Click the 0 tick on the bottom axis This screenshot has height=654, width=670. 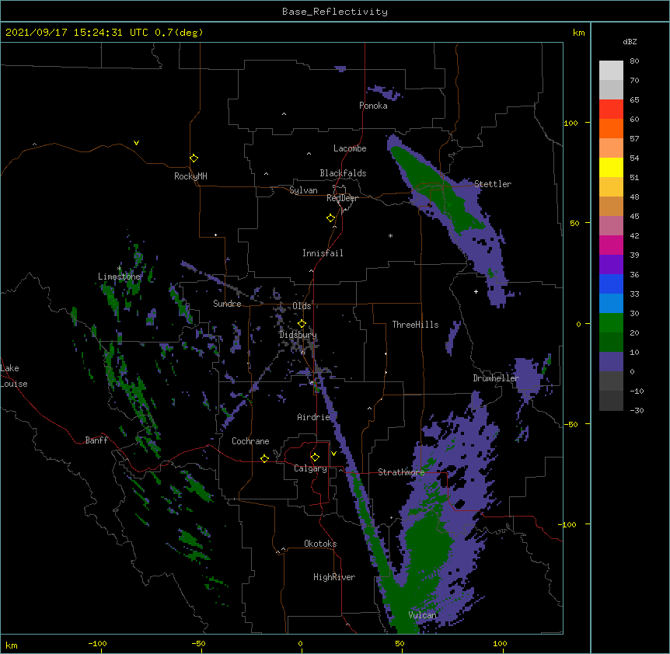[300, 644]
